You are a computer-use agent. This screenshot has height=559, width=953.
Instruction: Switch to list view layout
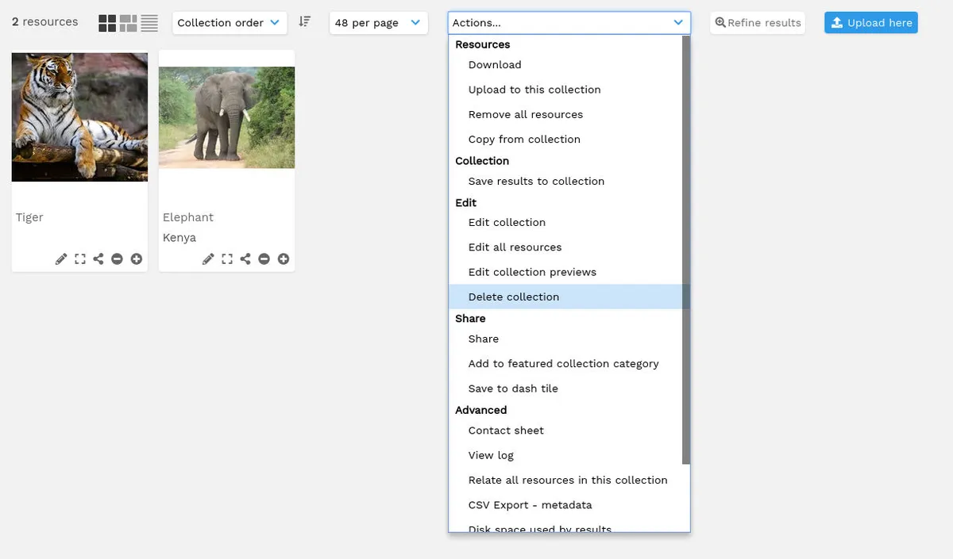point(149,23)
